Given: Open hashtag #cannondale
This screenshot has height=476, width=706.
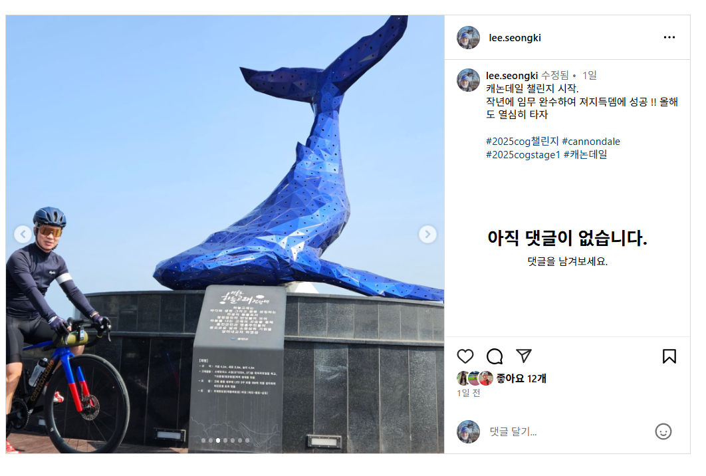Looking at the screenshot, I should (591, 142).
